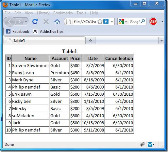Open the Adblock Plus dropdown arrow
The width and height of the screenshot is (168, 152).
[x=162, y=21]
